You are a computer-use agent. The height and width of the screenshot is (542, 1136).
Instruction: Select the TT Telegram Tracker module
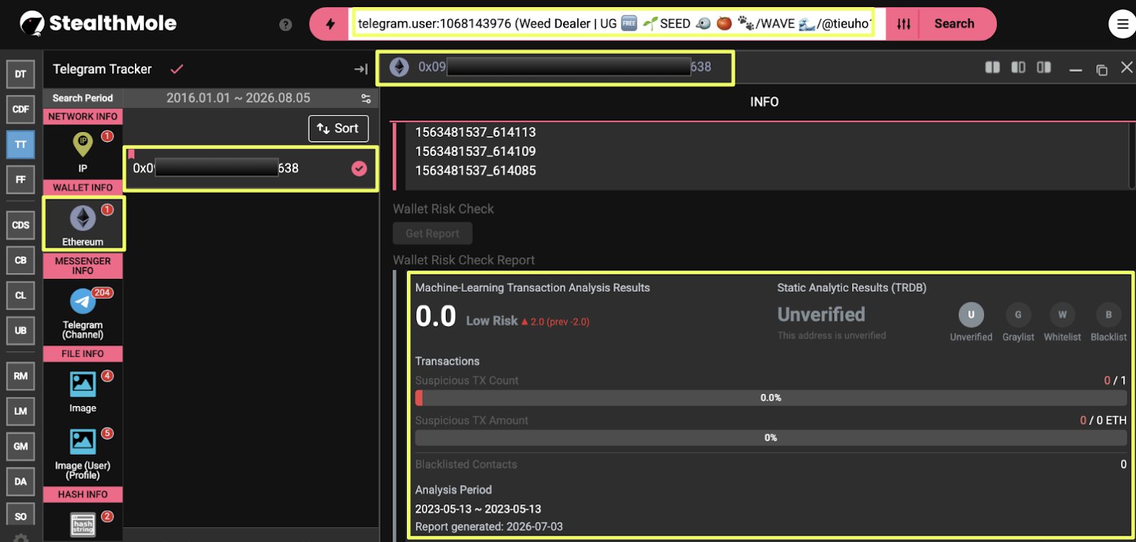coord(21,145)
